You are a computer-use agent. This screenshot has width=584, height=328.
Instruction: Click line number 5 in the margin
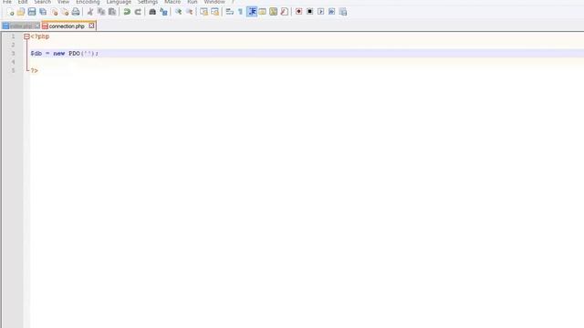tap(13, 71)
